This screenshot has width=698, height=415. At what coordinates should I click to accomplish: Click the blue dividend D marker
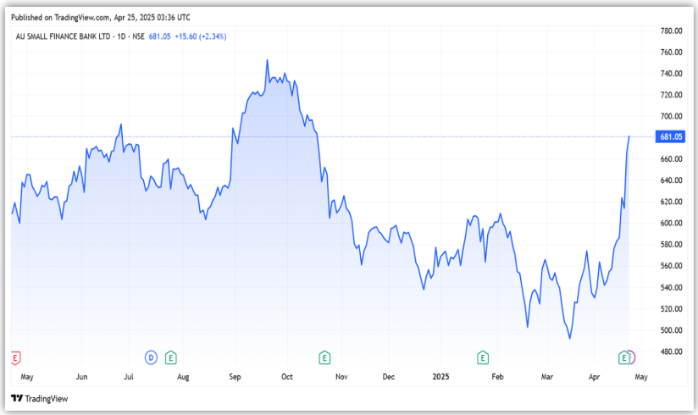(x=152, y=357)
